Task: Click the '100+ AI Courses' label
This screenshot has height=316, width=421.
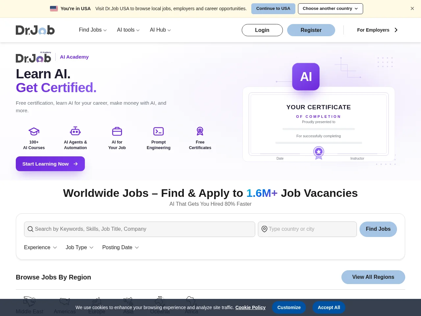Action: click(34, 145)
